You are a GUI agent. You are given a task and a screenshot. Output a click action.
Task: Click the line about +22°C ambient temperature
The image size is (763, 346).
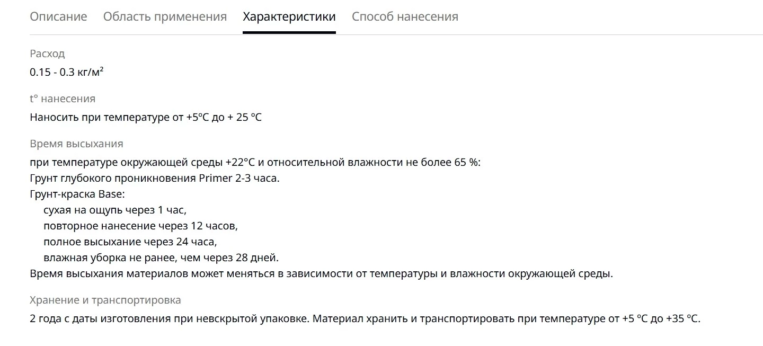click(x=255, y=162)
